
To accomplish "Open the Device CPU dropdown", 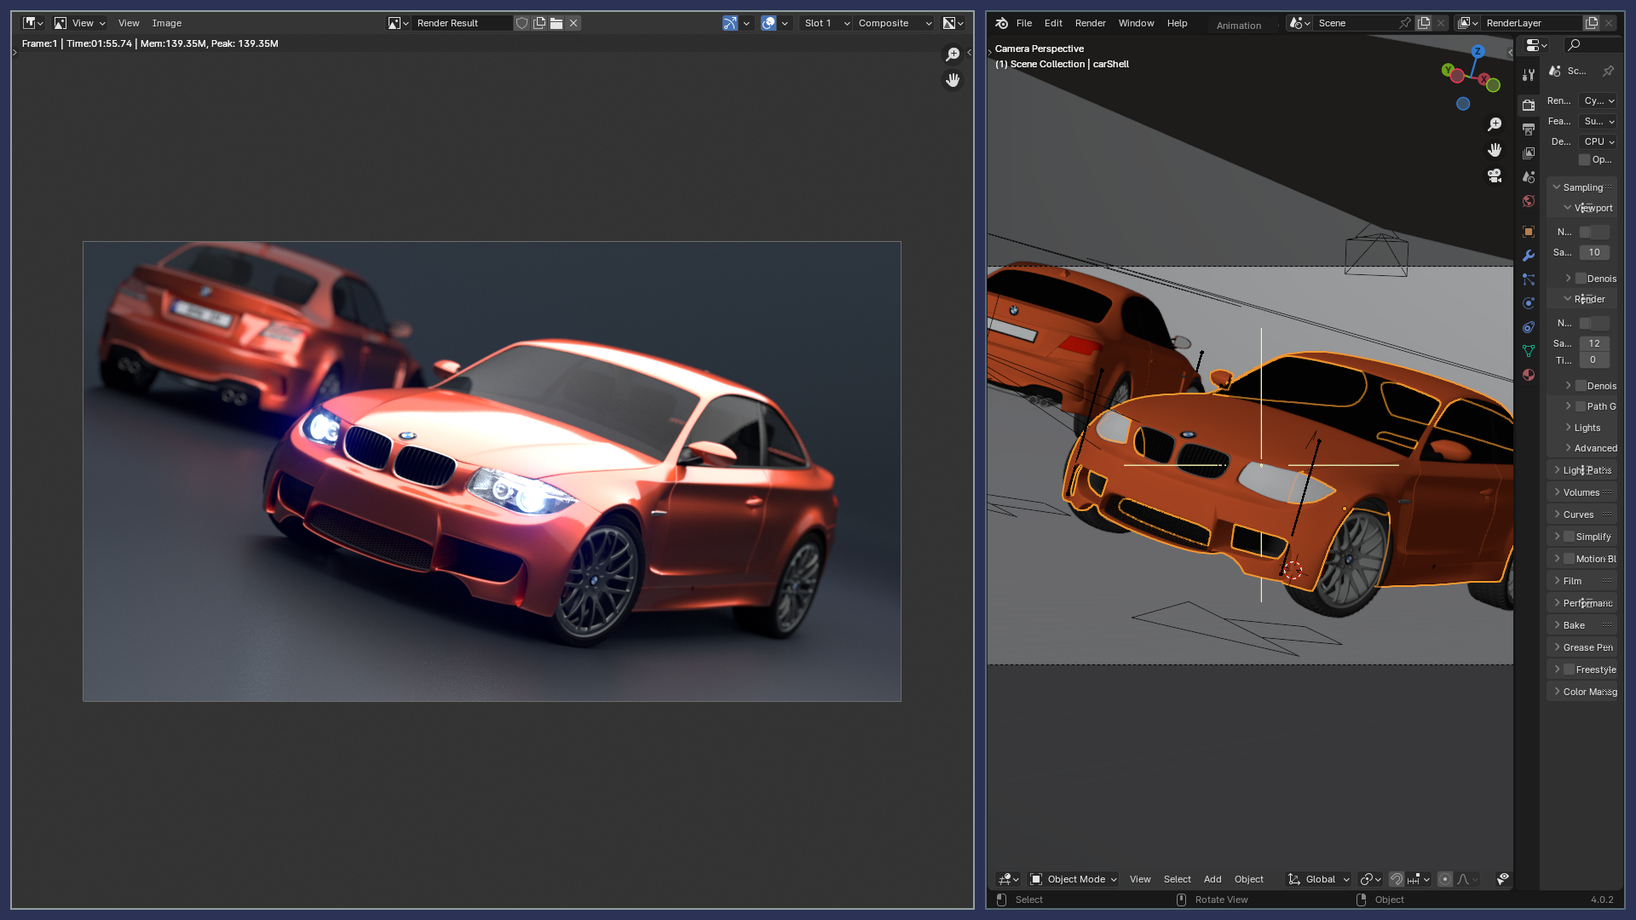I will coord(1598,141).
